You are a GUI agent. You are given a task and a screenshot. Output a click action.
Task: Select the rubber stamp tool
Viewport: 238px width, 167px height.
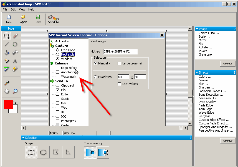(x=7, y=61)
